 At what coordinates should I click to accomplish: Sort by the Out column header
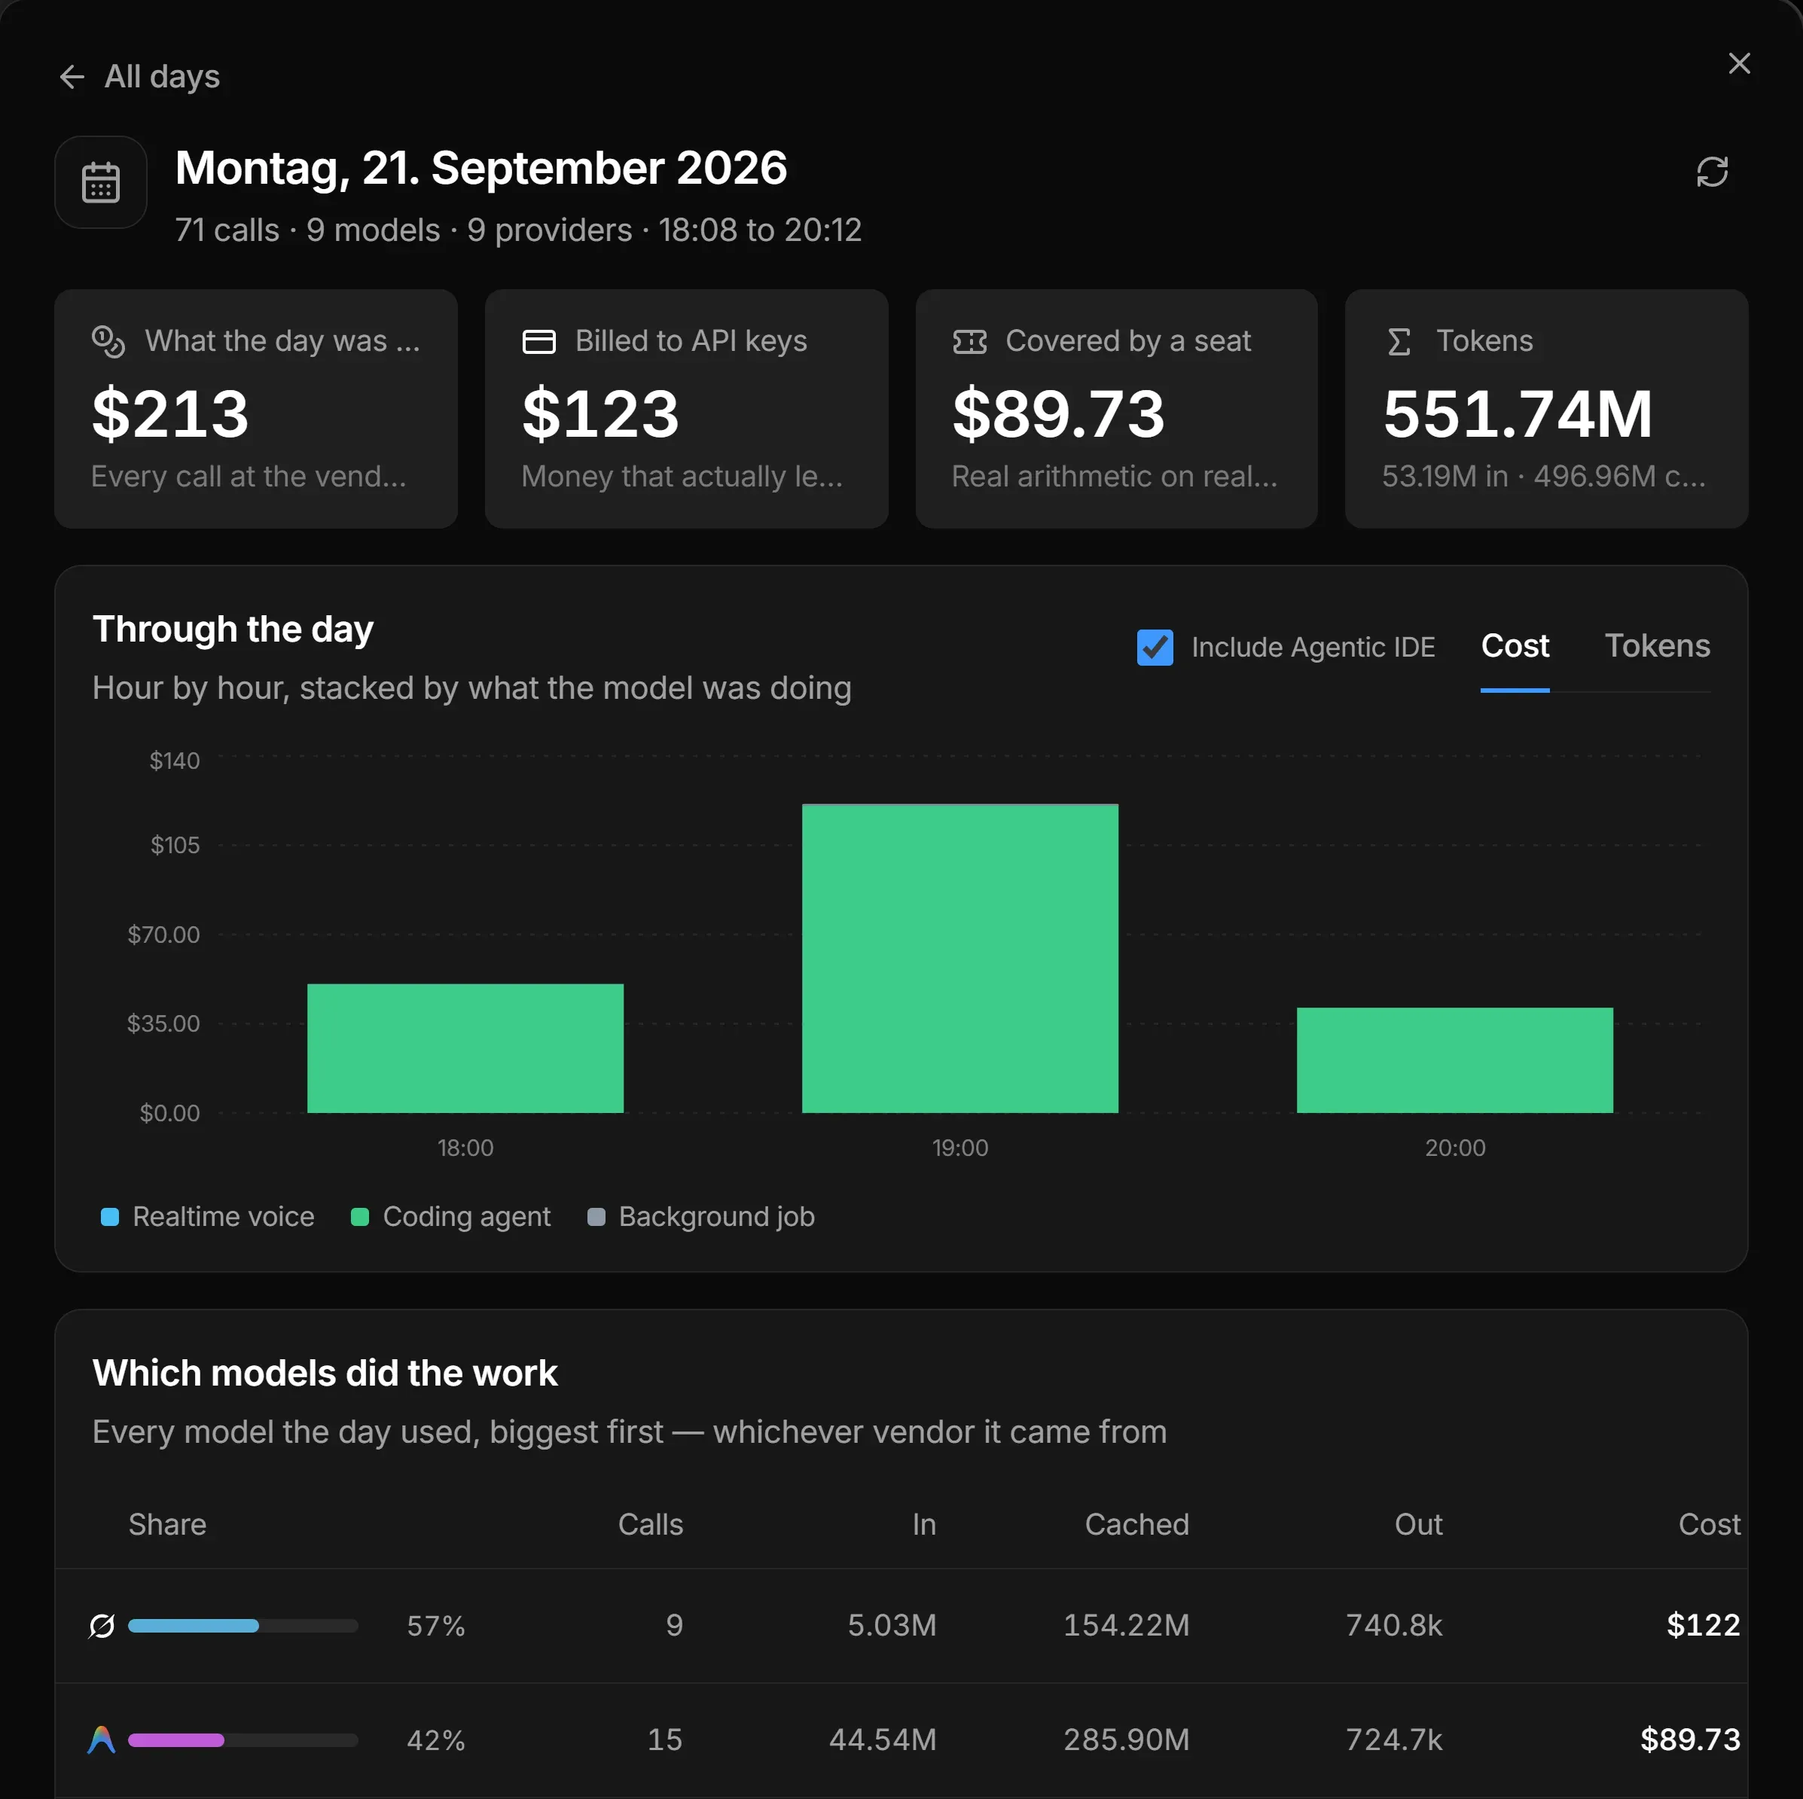(x=1418, y=1525)
